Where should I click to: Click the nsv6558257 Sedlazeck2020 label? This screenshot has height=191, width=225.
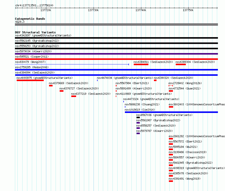coord(156,126)
